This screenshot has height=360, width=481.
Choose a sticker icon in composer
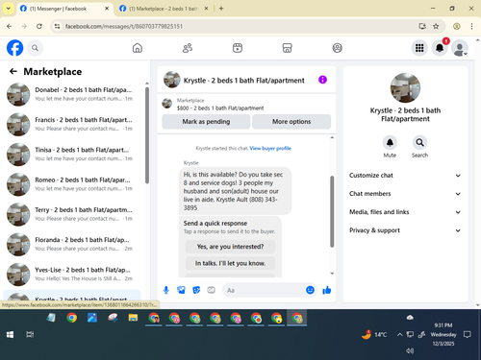pos(196,290)
